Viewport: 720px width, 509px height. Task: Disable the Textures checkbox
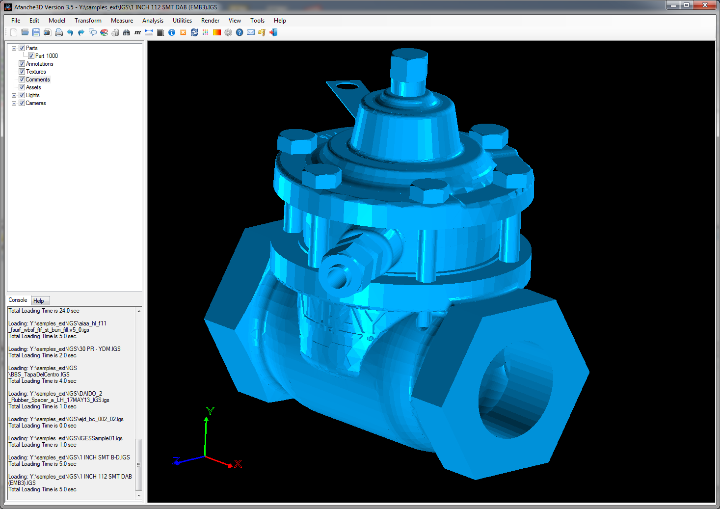tap(22, 72)
